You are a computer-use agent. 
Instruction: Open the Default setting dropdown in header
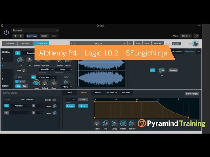tap(35, 31)
